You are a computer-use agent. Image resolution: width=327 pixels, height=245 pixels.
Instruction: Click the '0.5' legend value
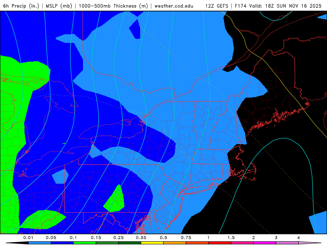pyautogui.click(x=163, y=238)
